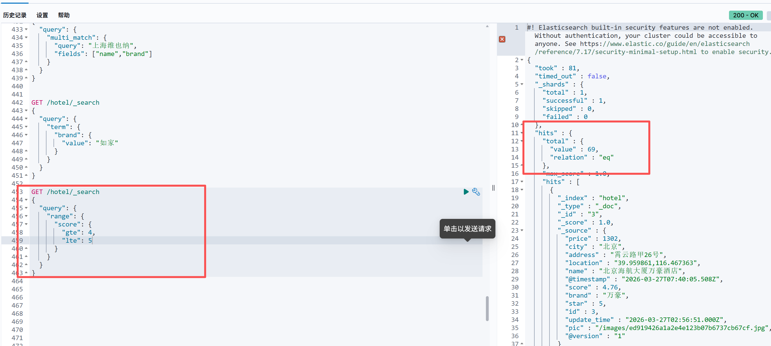Collapse the _source object on line 23
The image size is (771, 346).
tap(522, 230)
